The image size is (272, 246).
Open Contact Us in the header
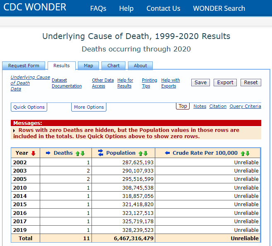pos(163,8)
